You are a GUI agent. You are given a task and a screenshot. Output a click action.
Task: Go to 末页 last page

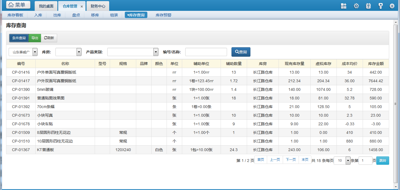click(x=305, y=160)
